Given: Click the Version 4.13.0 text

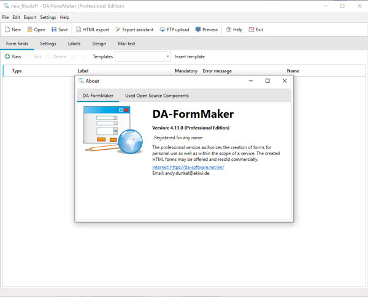Looking at the screenshot, I should click(191, 128).
